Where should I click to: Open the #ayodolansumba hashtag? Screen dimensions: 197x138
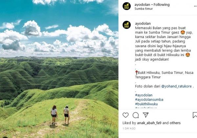pyautogui.click(x=149, y=100)
